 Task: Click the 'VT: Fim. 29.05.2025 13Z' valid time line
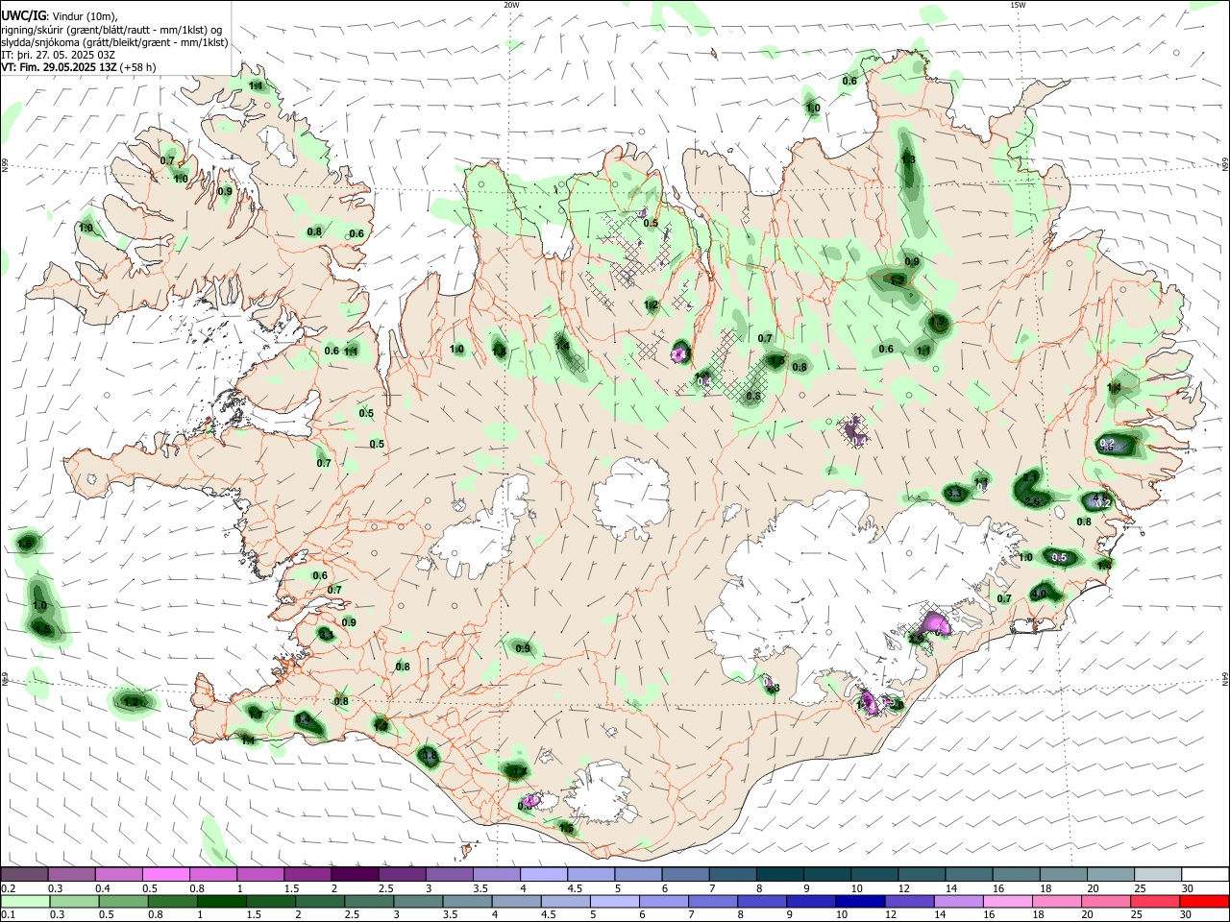(59, 67)
